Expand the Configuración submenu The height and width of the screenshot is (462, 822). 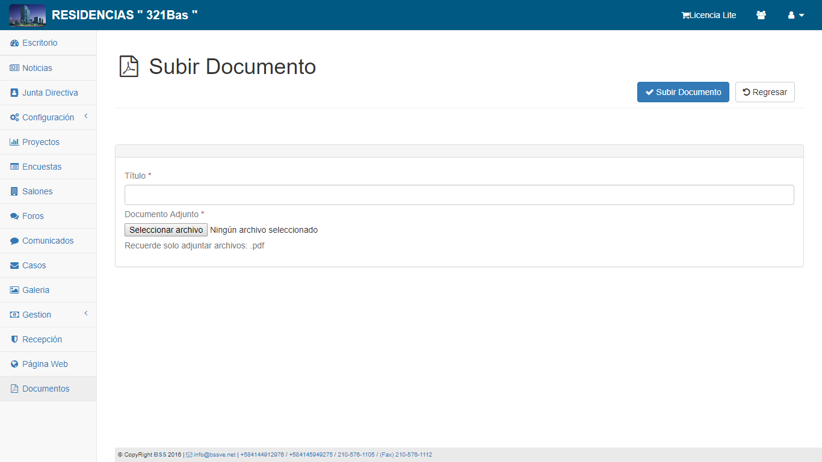(x=85, y=116)
